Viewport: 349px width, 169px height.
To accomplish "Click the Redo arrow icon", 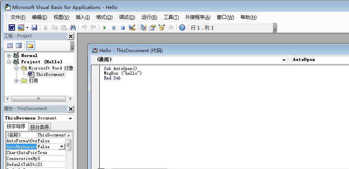I will [x=93, y=28].
